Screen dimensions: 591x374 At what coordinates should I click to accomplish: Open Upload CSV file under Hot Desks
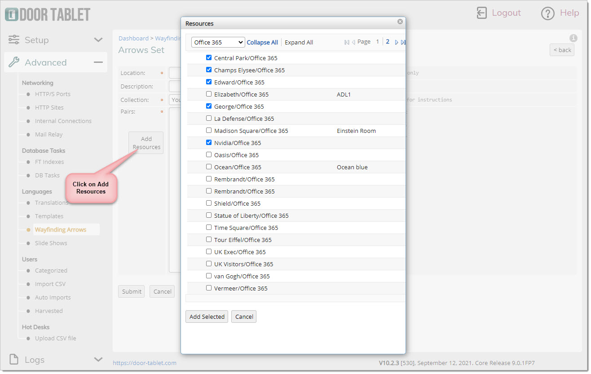[x=56, y=338]
